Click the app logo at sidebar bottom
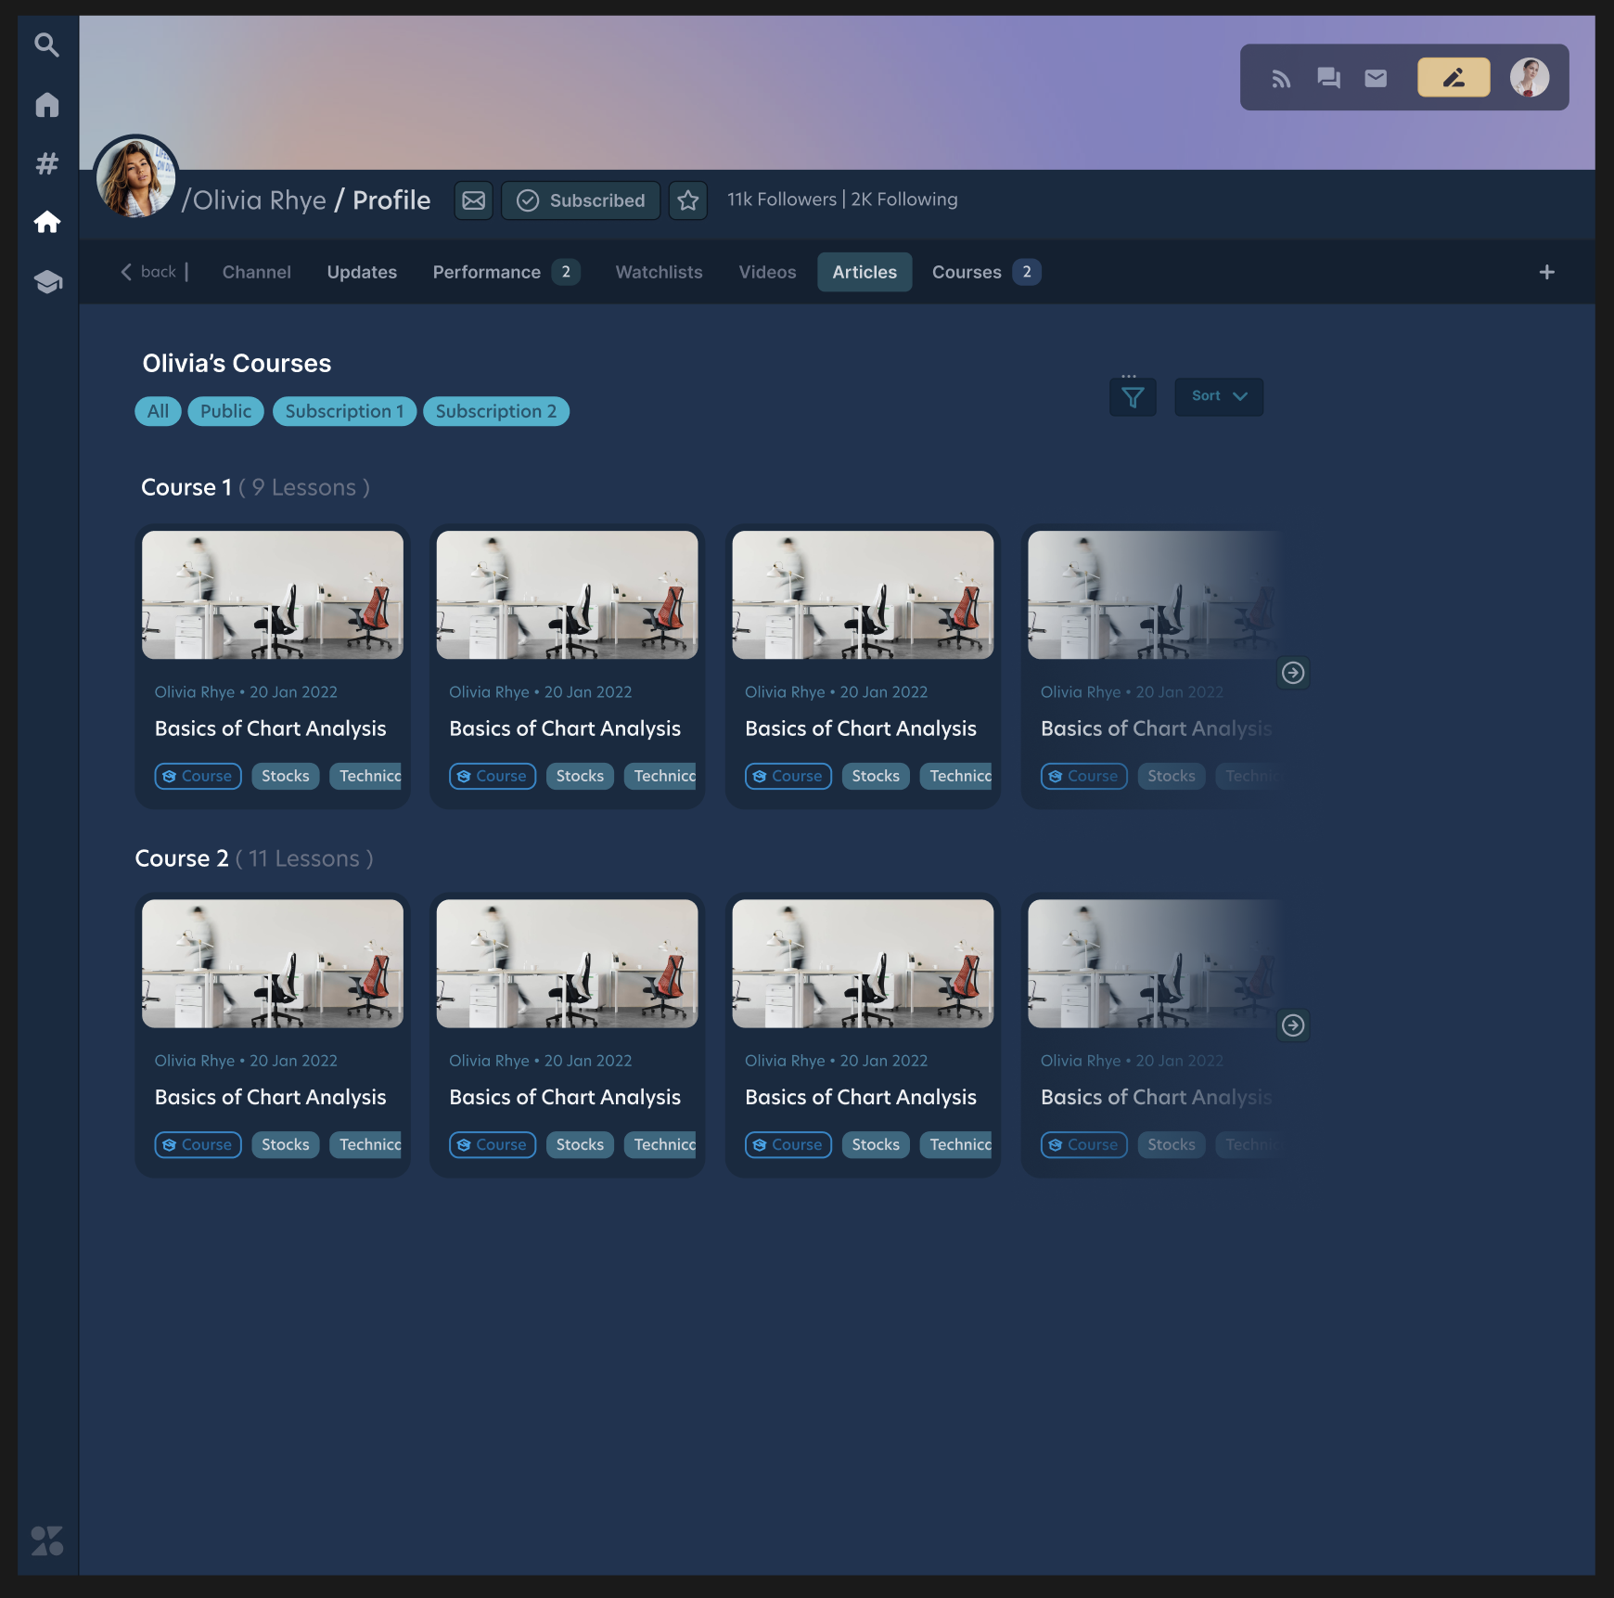 tap(47, 1540)
